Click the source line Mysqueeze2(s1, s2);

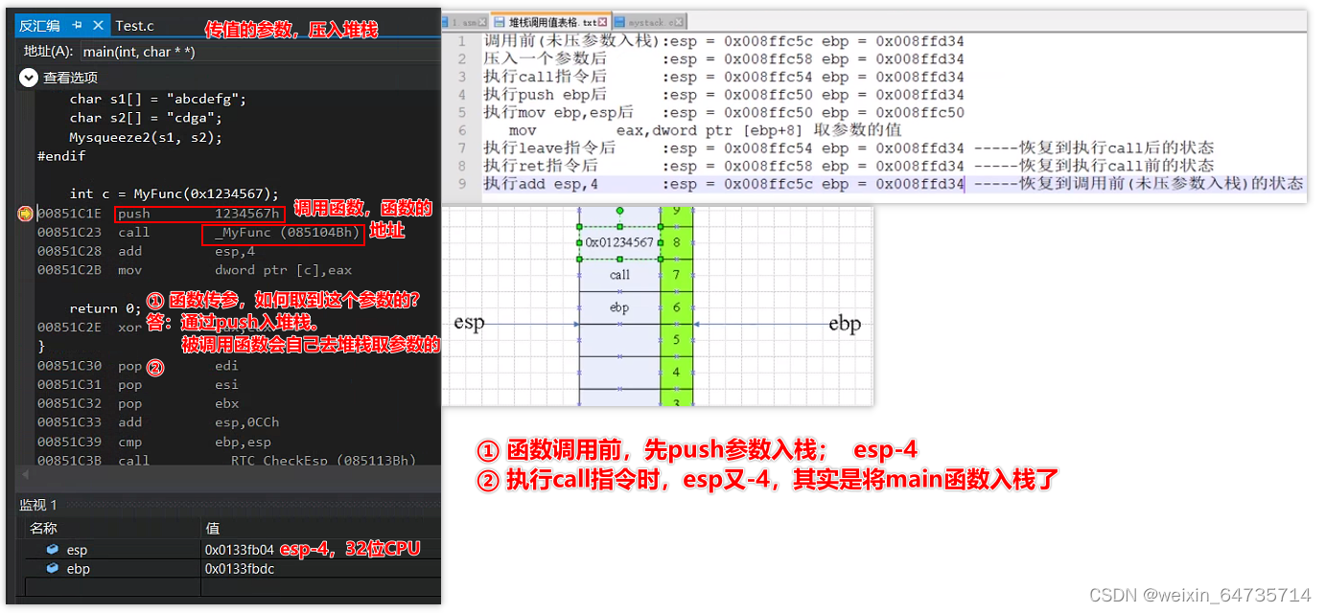pos(146,137)
